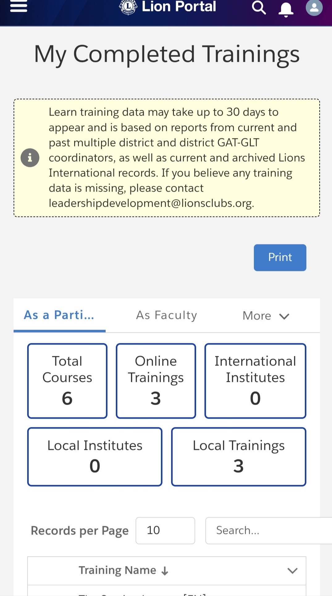Select the As Faculty tab
The image size is (332, 596).
[166, 315]
